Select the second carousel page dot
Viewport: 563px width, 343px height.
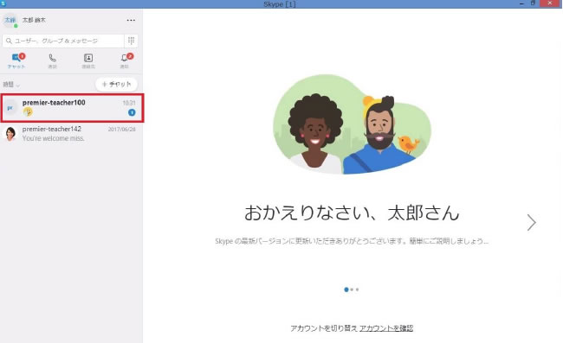352,289
